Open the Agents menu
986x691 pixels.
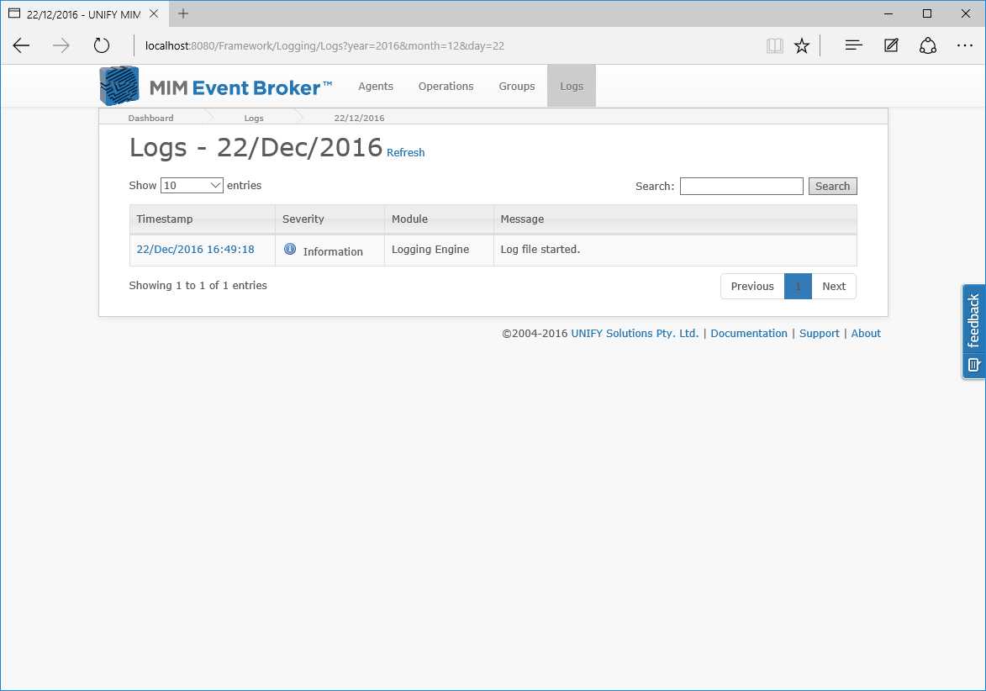coord(376,86)
